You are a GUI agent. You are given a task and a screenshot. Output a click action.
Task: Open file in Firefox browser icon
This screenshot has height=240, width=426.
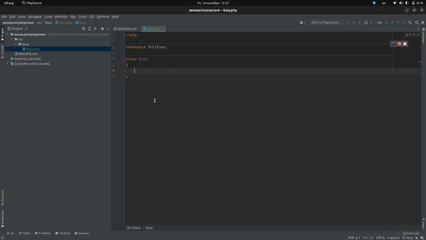click(x=399, y=43)
